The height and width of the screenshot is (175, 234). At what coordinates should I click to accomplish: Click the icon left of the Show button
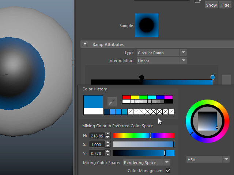pyautogui.click(x=198, y=1)
